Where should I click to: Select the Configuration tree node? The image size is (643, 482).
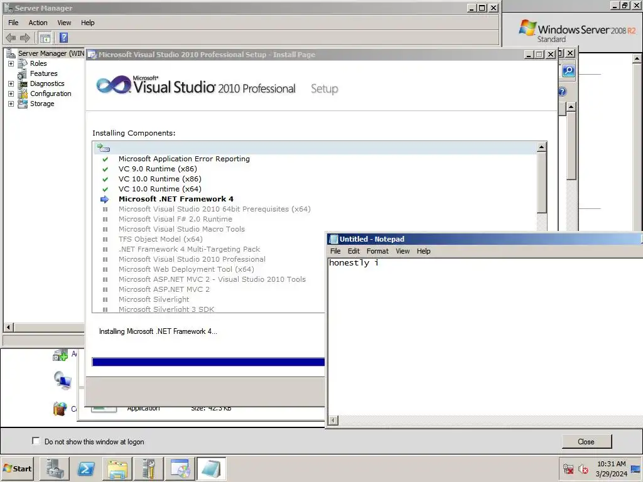click(x=50, y=94)
